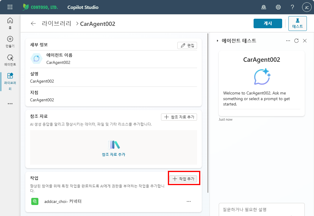This screenshot has height=216, width=314.
Task: Click the 작업 추가 button
Action: point(183,179)
